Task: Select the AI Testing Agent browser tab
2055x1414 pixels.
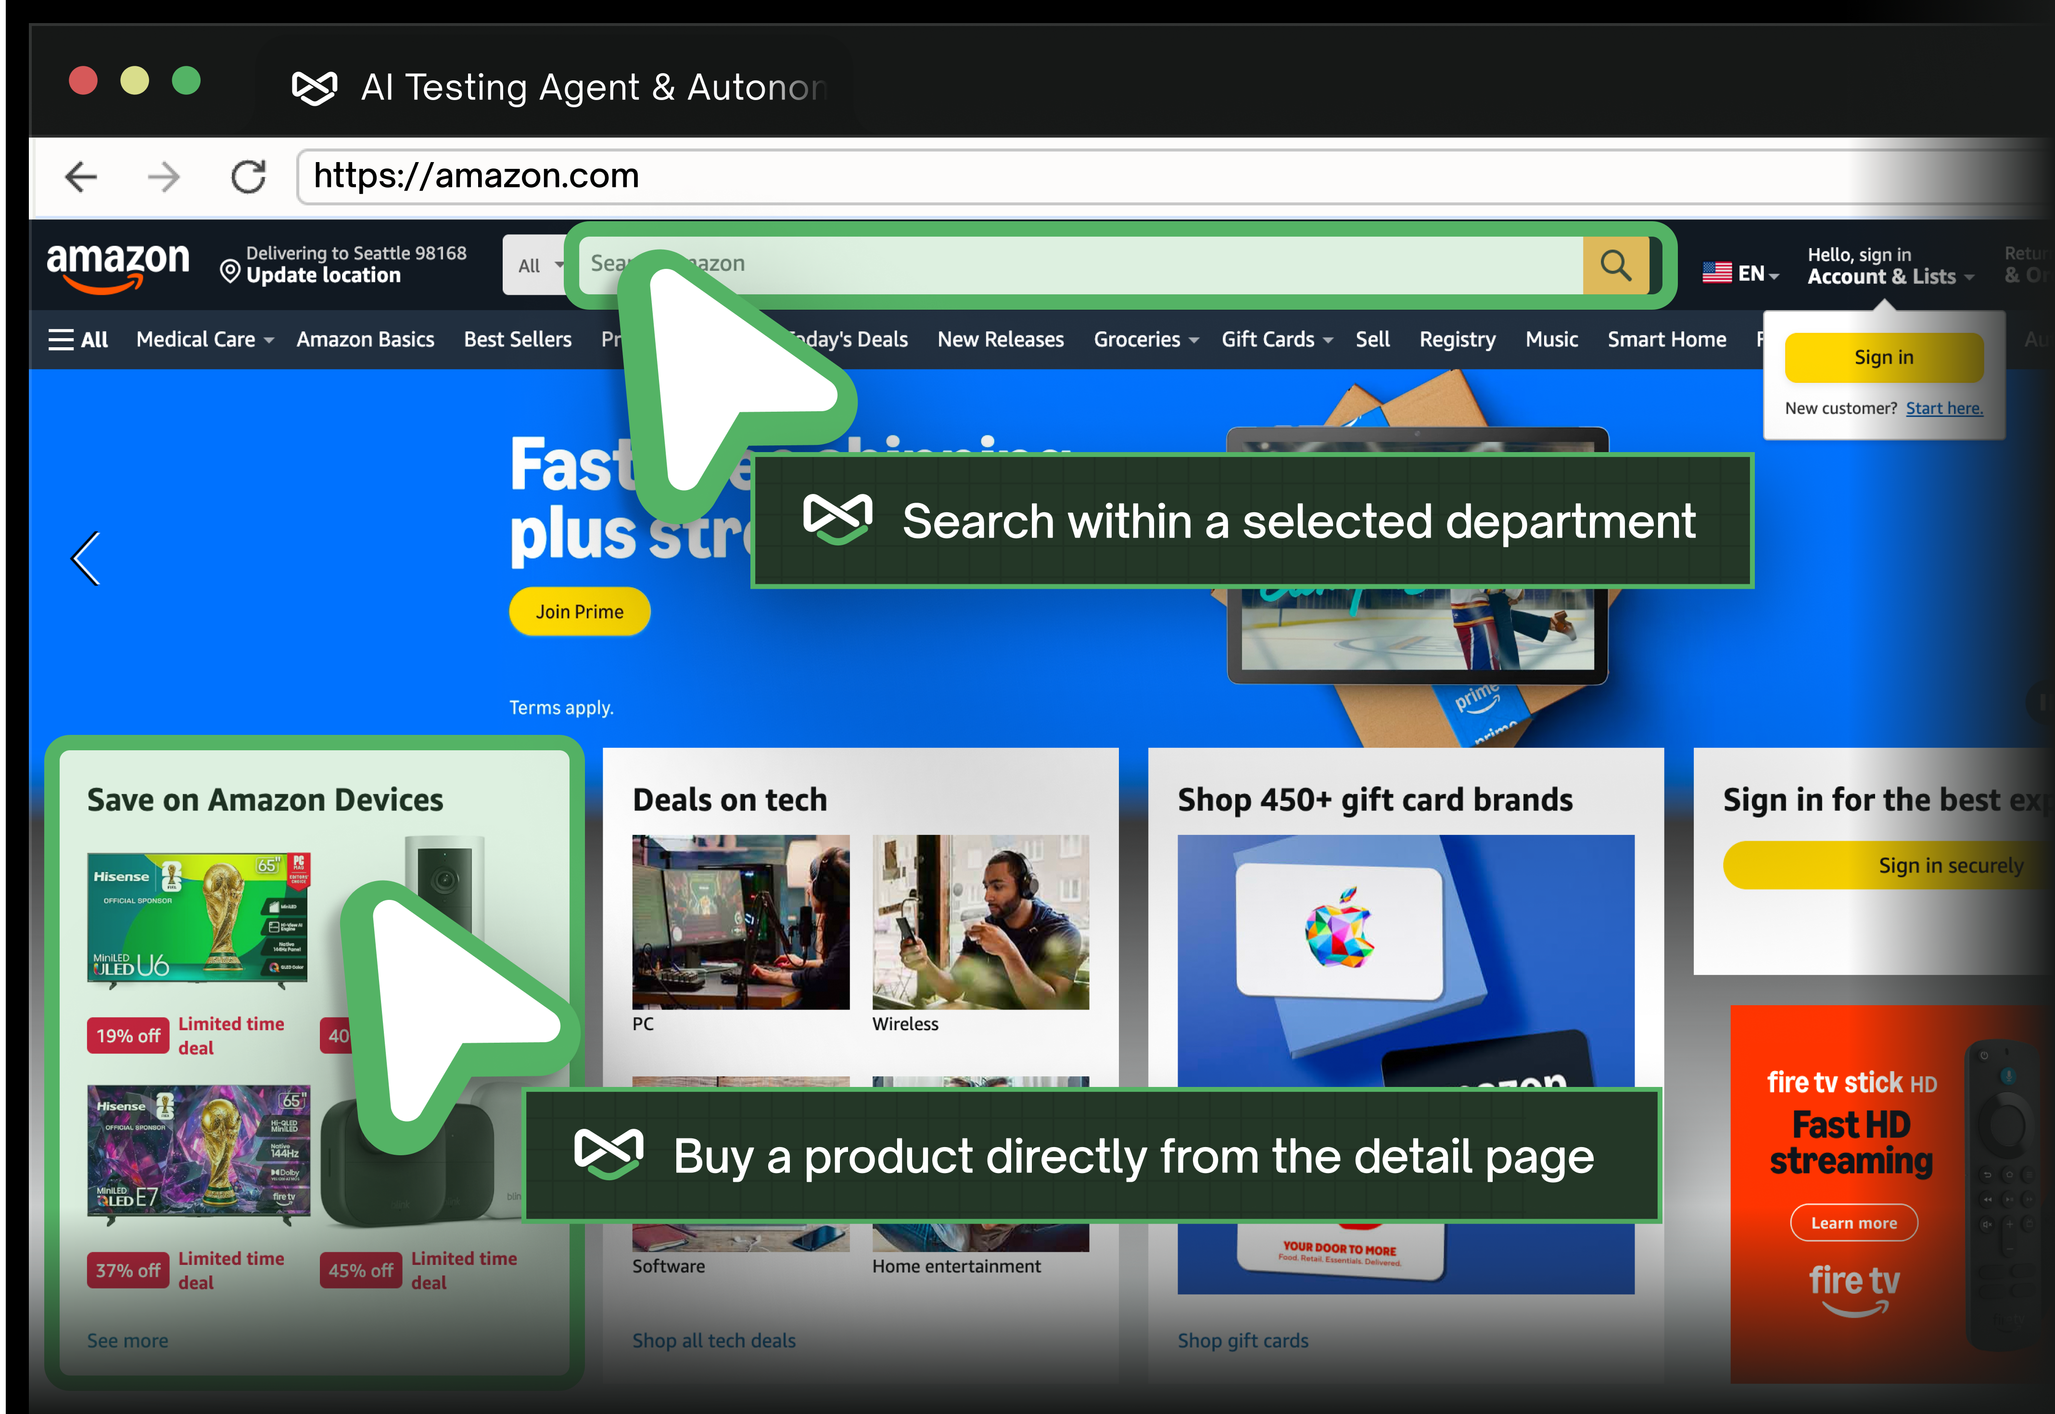Action: (558, 87)
